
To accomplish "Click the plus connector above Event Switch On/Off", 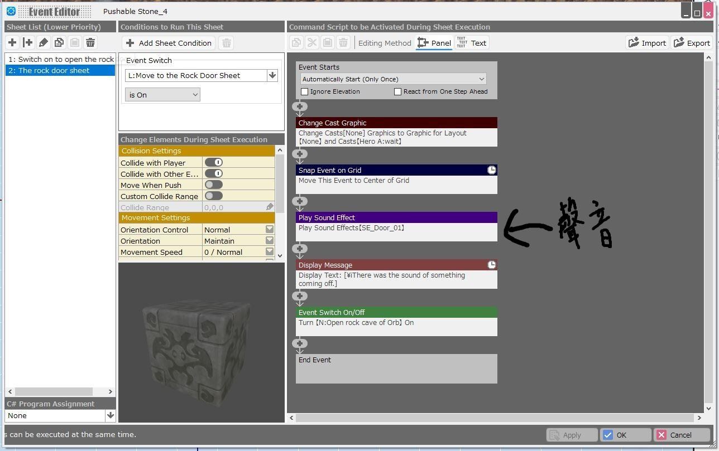I will pyautogui.click(x=300, y=296).
